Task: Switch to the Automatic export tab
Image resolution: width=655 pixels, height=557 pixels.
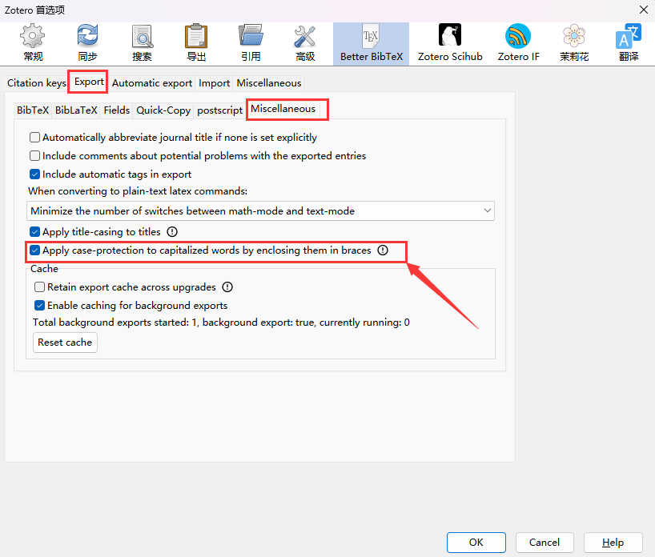Action: click(x=152, y=82)
